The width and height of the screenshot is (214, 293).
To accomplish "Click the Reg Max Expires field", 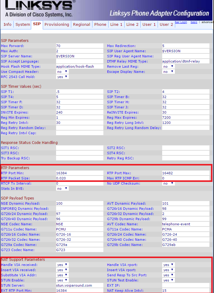I will click(x=186, y=118).
